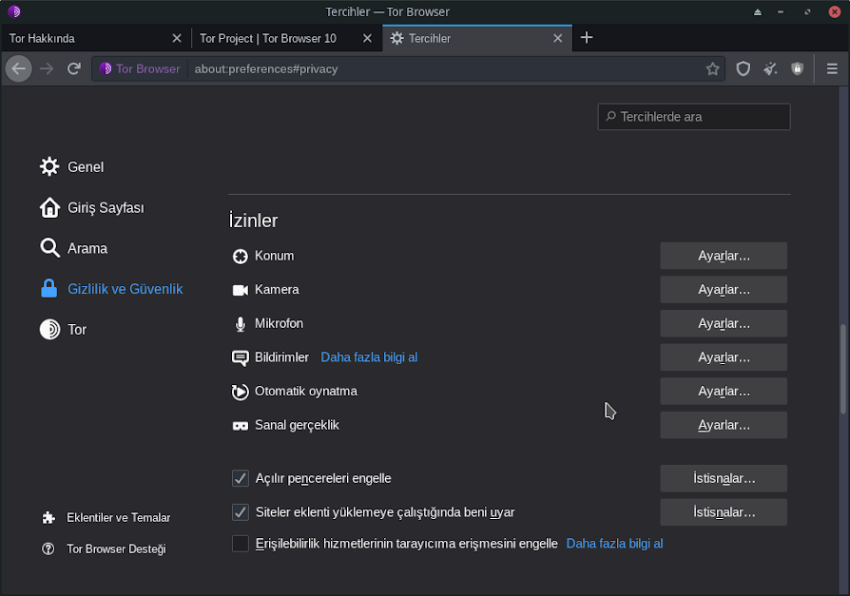
Task: Reload the current page
Action: tap(74, 68)
